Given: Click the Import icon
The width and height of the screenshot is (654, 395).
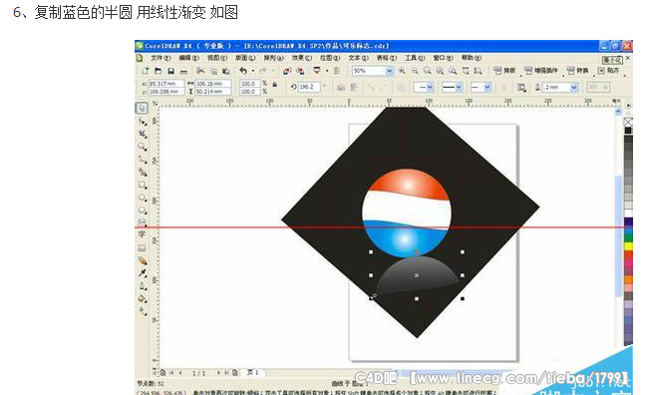Looking at the screenshot, I should (287, 71).
